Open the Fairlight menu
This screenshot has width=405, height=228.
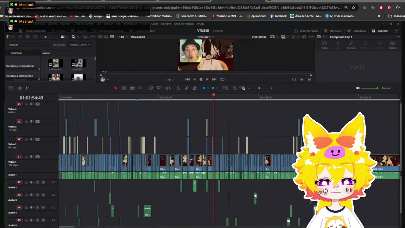click(x=166, y=24)
